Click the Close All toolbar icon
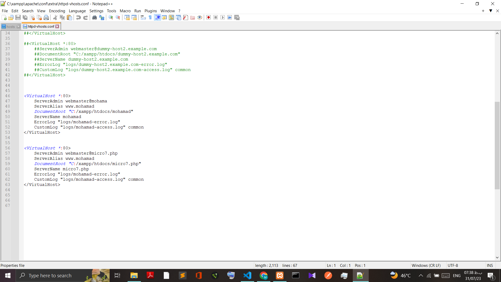This screenshot has height=282, width=501. coord(39,17)
